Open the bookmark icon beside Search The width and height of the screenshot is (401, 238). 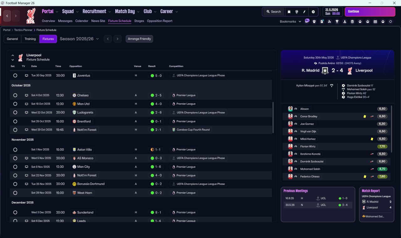point(289,12)
